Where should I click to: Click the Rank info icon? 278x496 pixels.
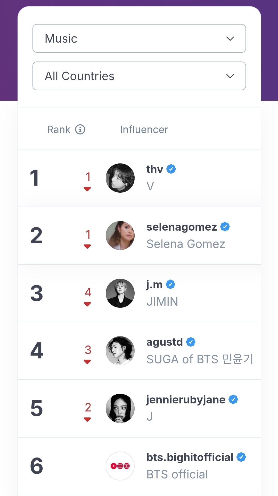pos(80,129)
